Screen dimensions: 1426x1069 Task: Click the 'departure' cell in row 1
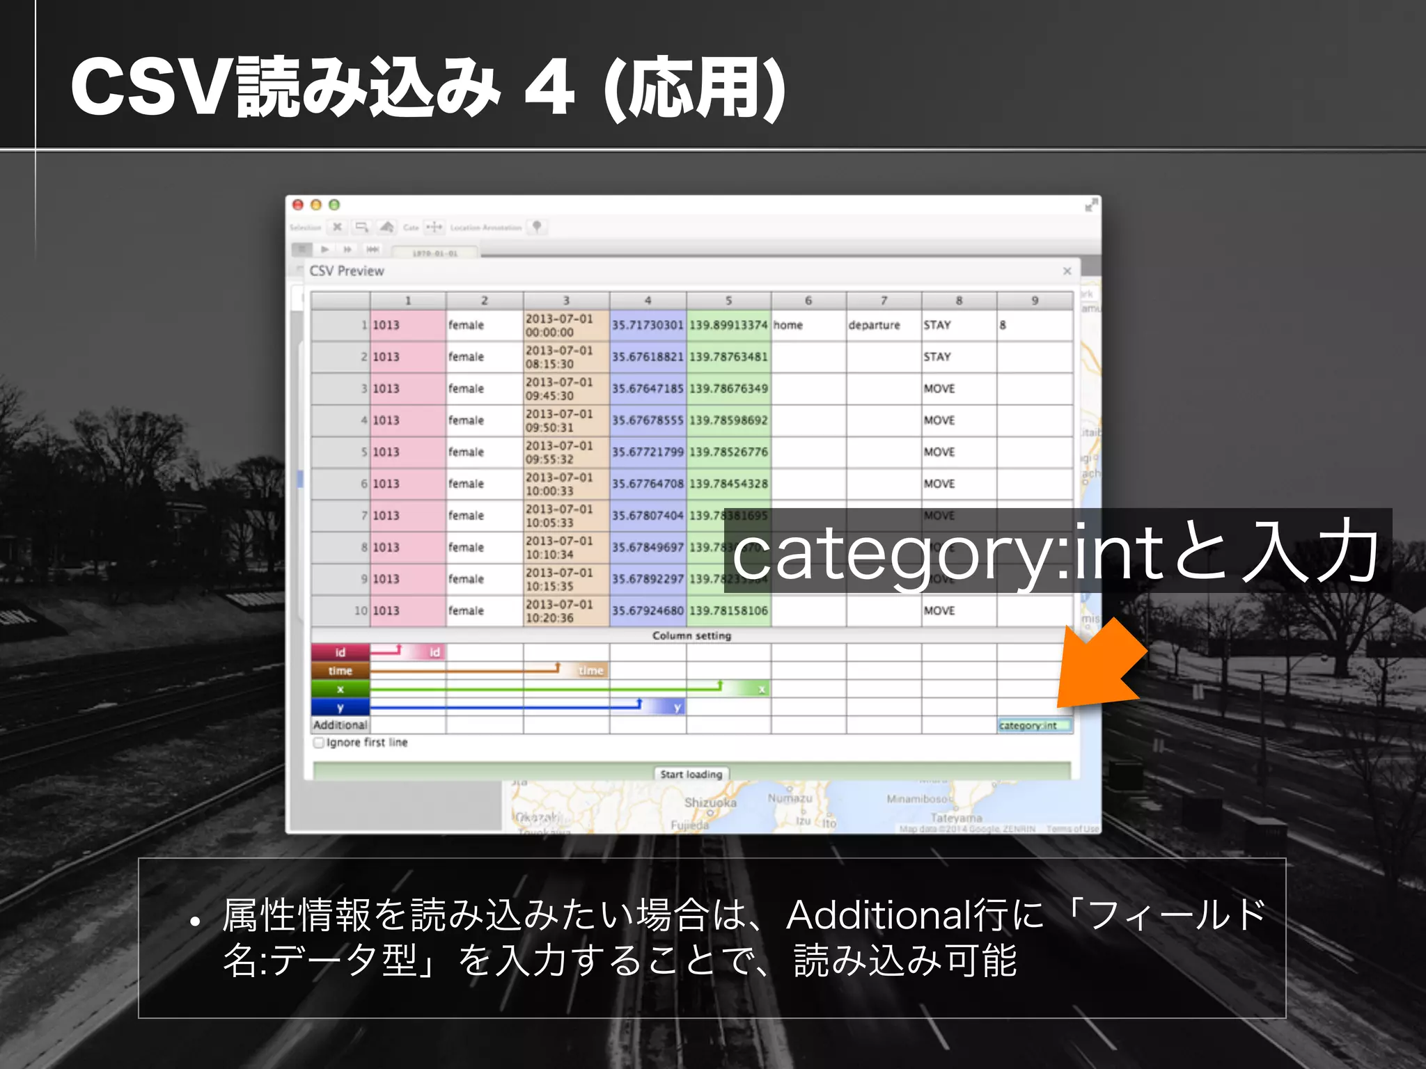click(884, 325)
